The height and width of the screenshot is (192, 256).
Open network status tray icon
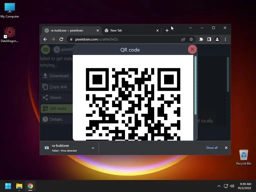click(226, 186)
